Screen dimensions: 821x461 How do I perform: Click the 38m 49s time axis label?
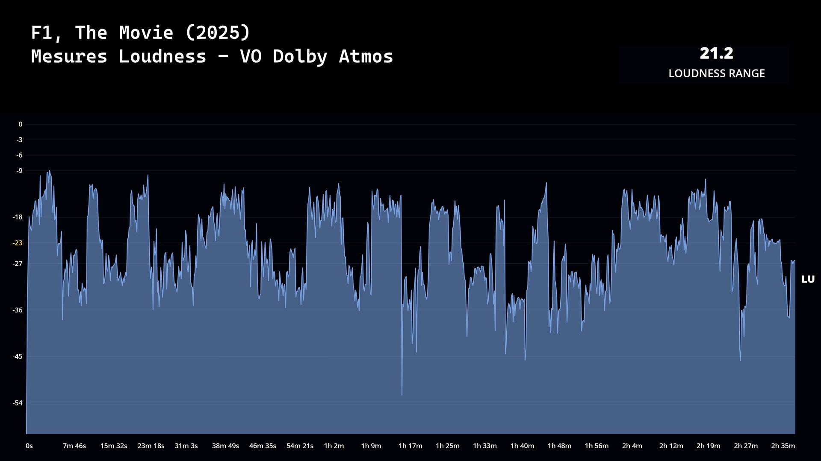pos(225,446)
